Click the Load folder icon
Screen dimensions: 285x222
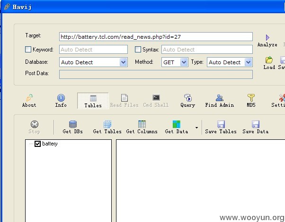click(x=269, y=60)
